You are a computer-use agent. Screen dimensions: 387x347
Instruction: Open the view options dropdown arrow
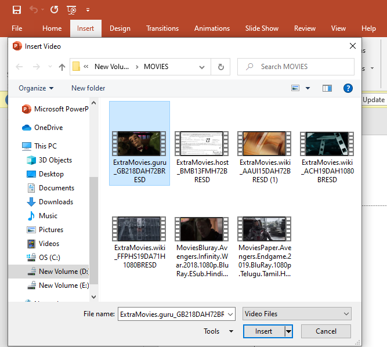coord(308,88)
